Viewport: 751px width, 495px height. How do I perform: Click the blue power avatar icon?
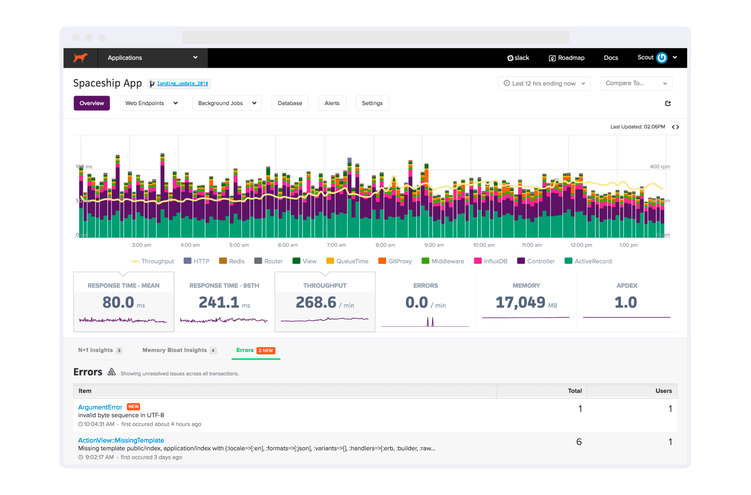pyautogui.click(x=662, y=58)
